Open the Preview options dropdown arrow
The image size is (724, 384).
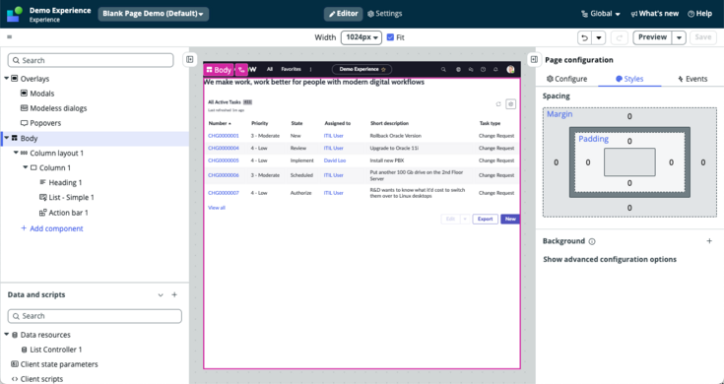click(679, 37)
